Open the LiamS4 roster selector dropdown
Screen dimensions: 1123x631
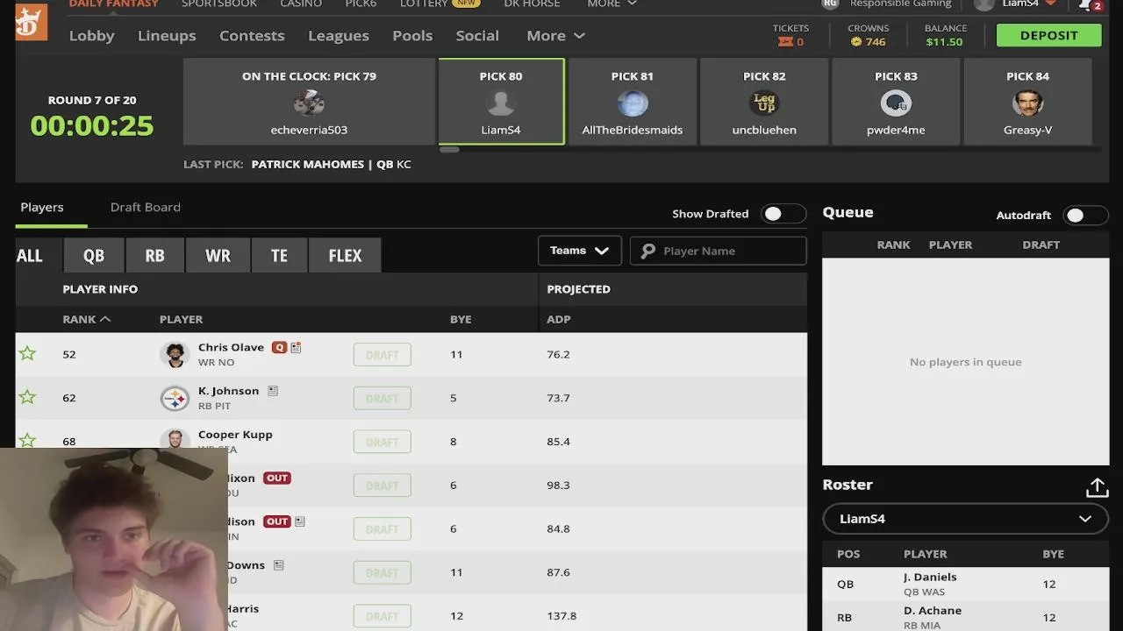(965, 519)
